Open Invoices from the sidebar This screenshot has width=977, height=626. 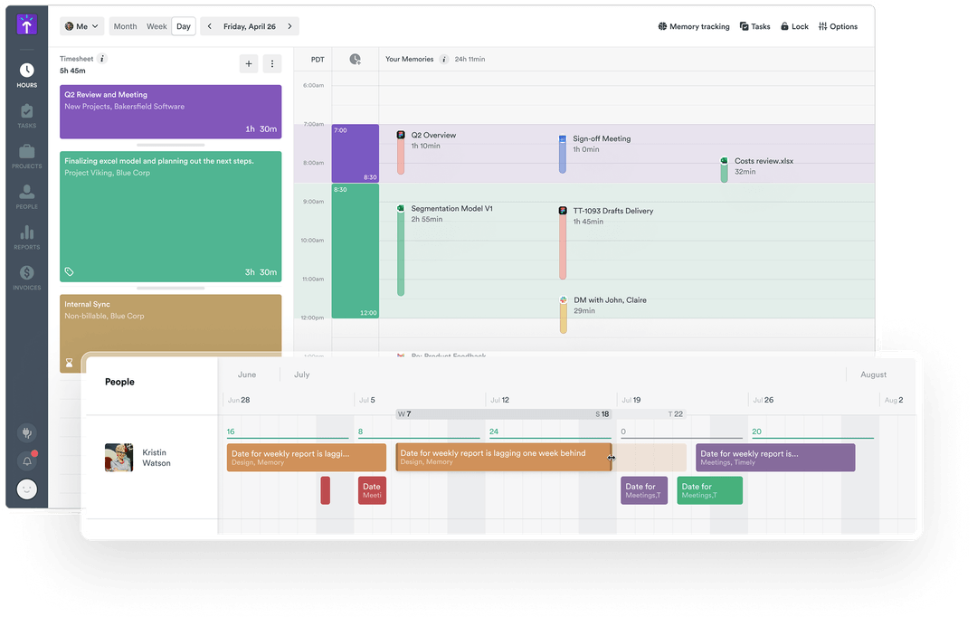pyautogui.click(x=26, y=277)
